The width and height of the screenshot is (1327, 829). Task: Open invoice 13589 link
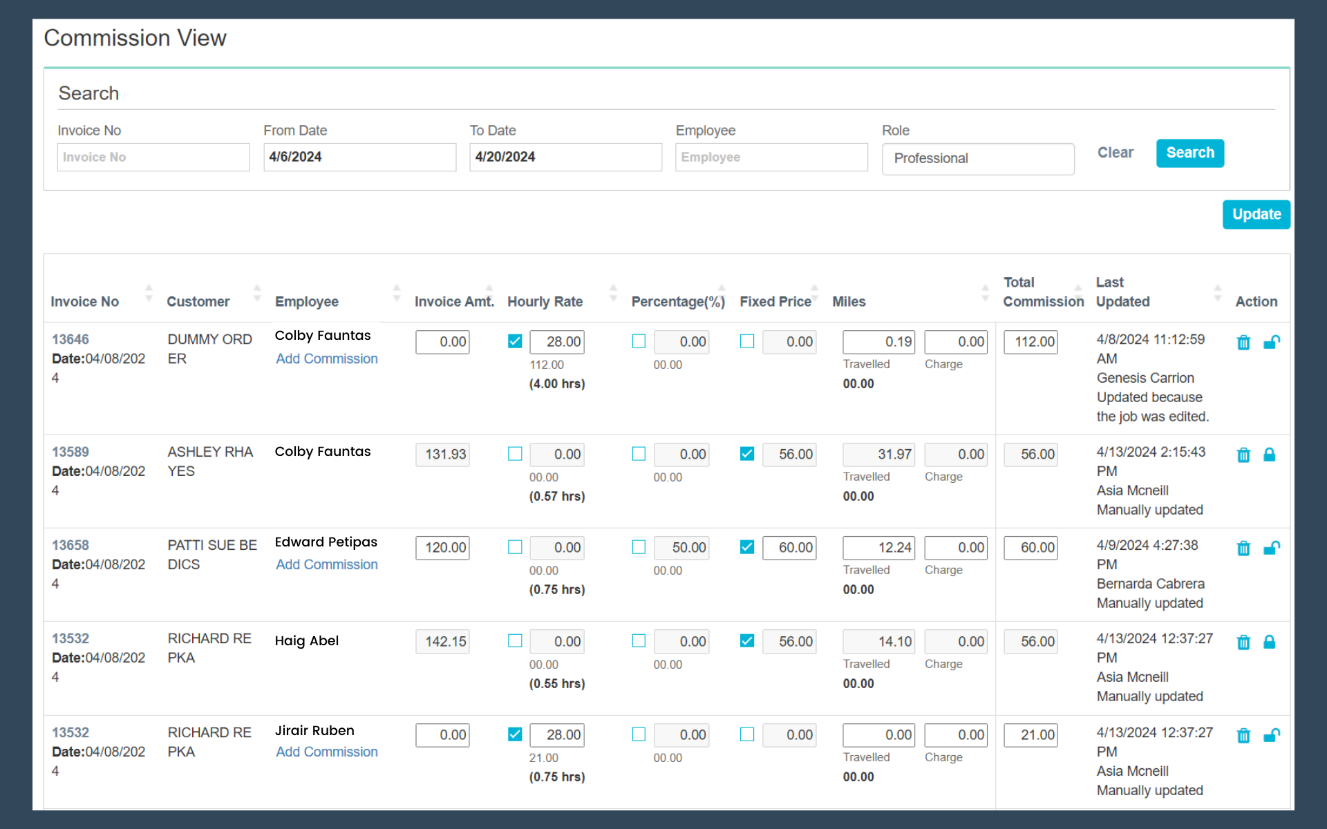(70, 452)
